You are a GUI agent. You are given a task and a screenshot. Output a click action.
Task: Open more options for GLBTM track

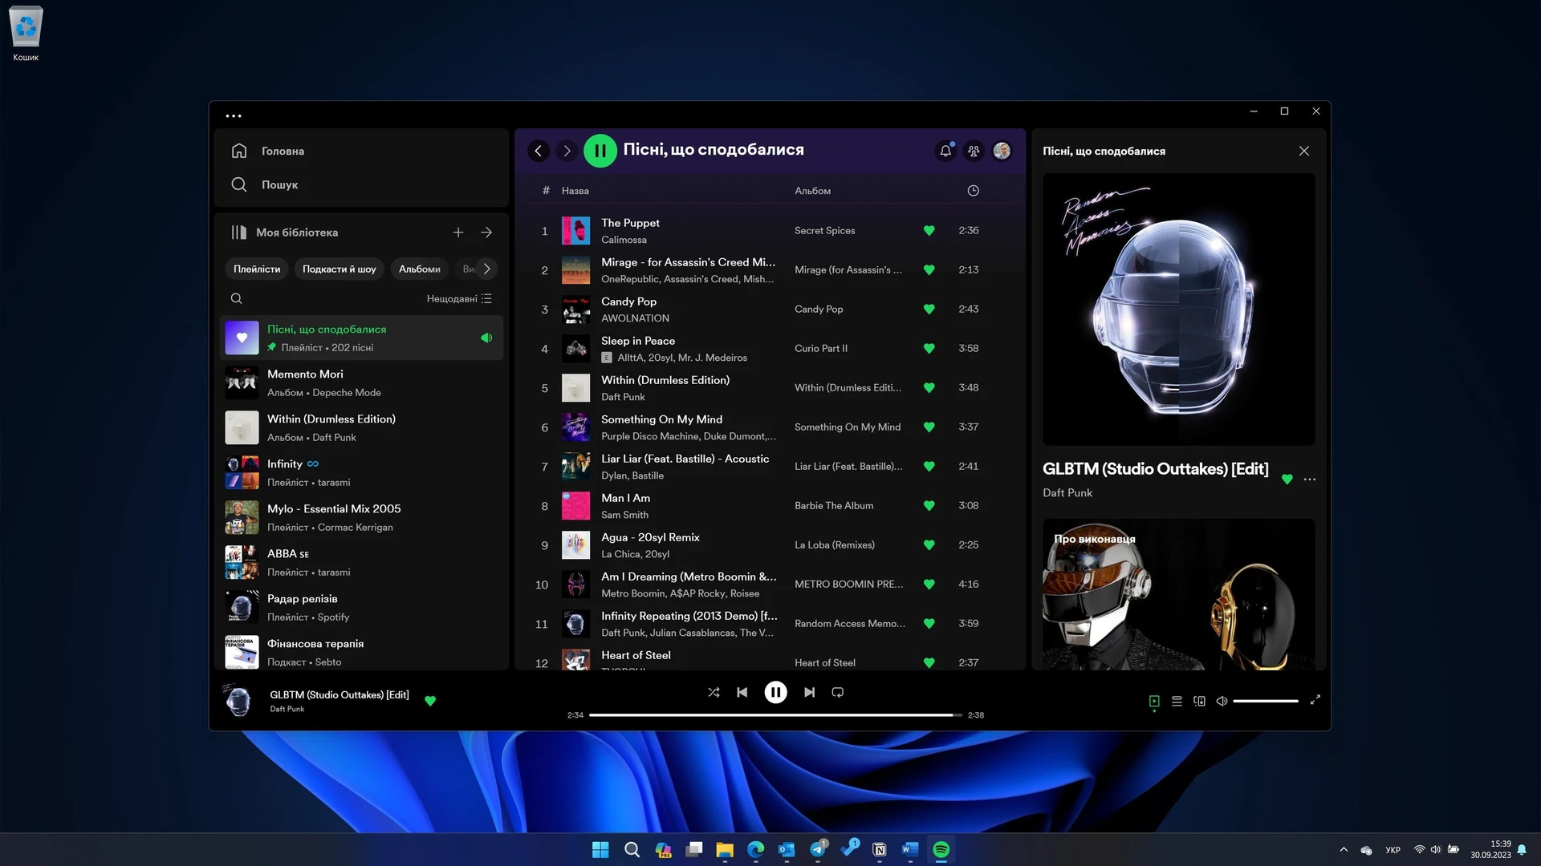(x=1310, y=480)
